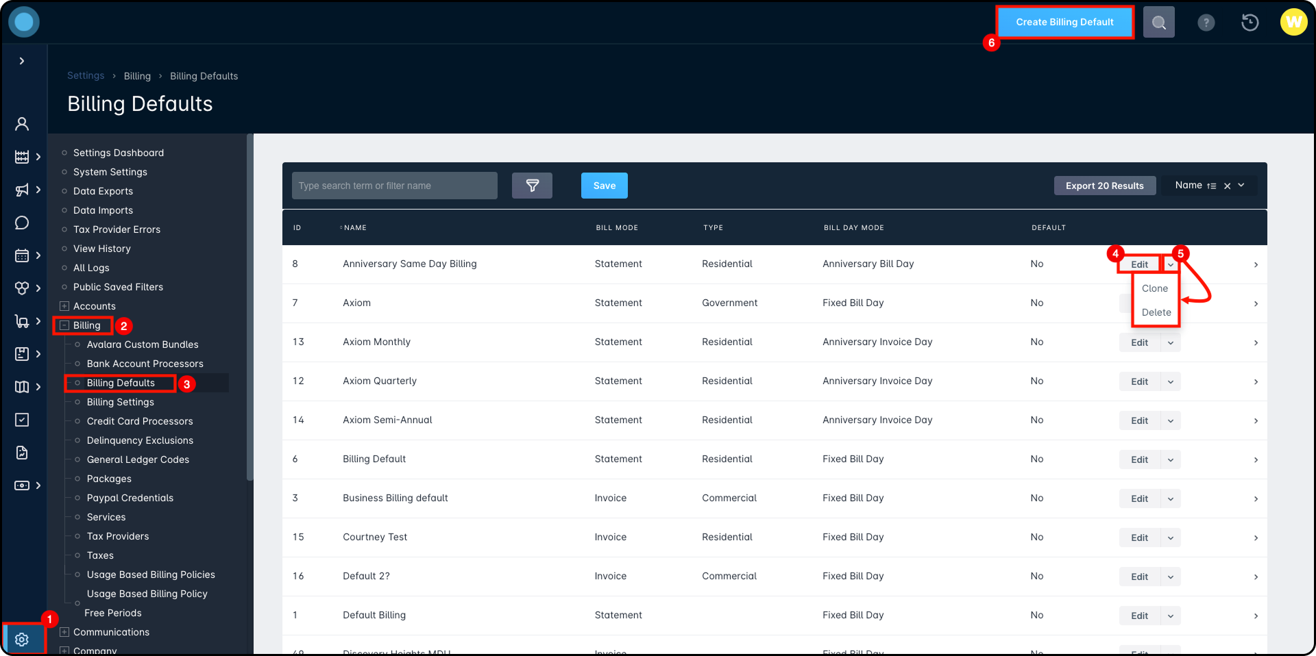Click Edit for Default 2? row
This screenshot has width=1316, height=656.
click(x=1139, y=577)
